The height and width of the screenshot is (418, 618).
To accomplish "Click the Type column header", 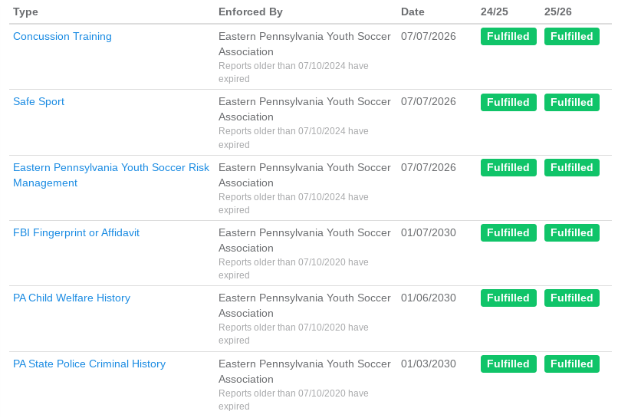I will [25, 12].
